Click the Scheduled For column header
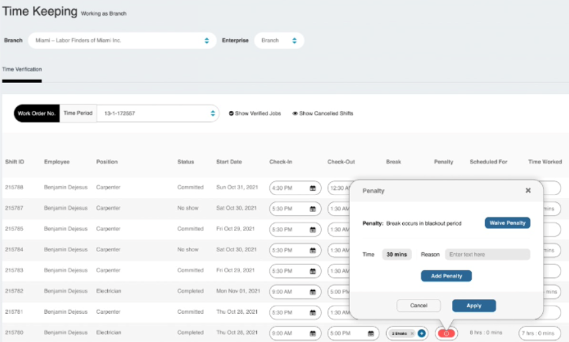 click(x=489, y=162)
